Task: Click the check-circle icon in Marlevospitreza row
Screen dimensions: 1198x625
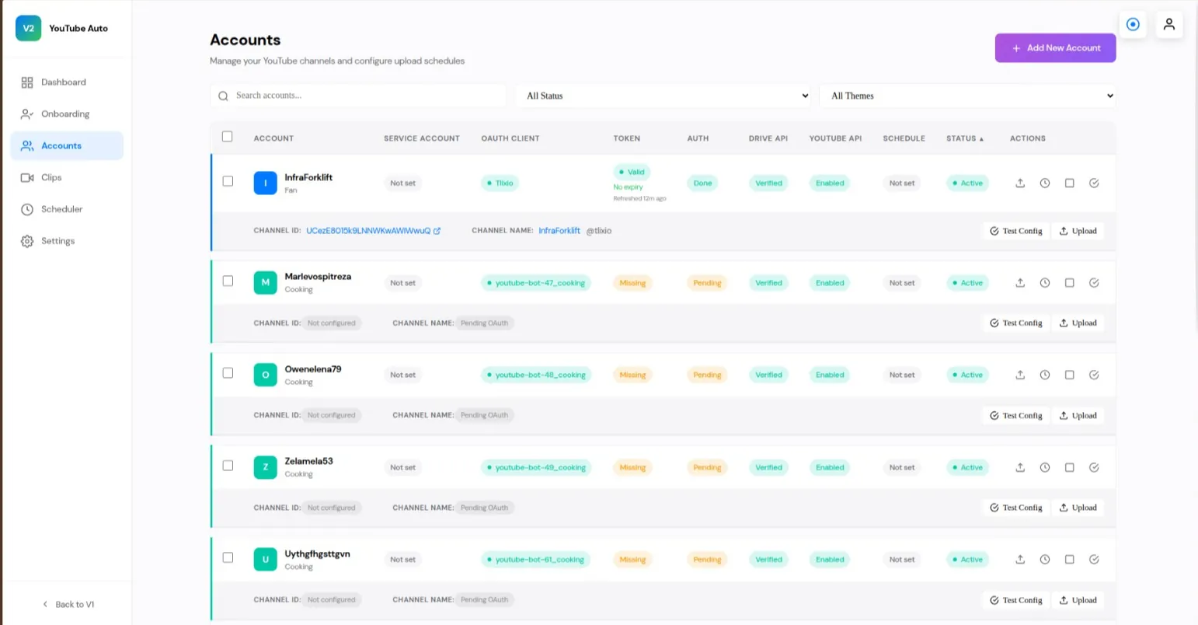Action: pyautogui.click(x=1094, y=283)
